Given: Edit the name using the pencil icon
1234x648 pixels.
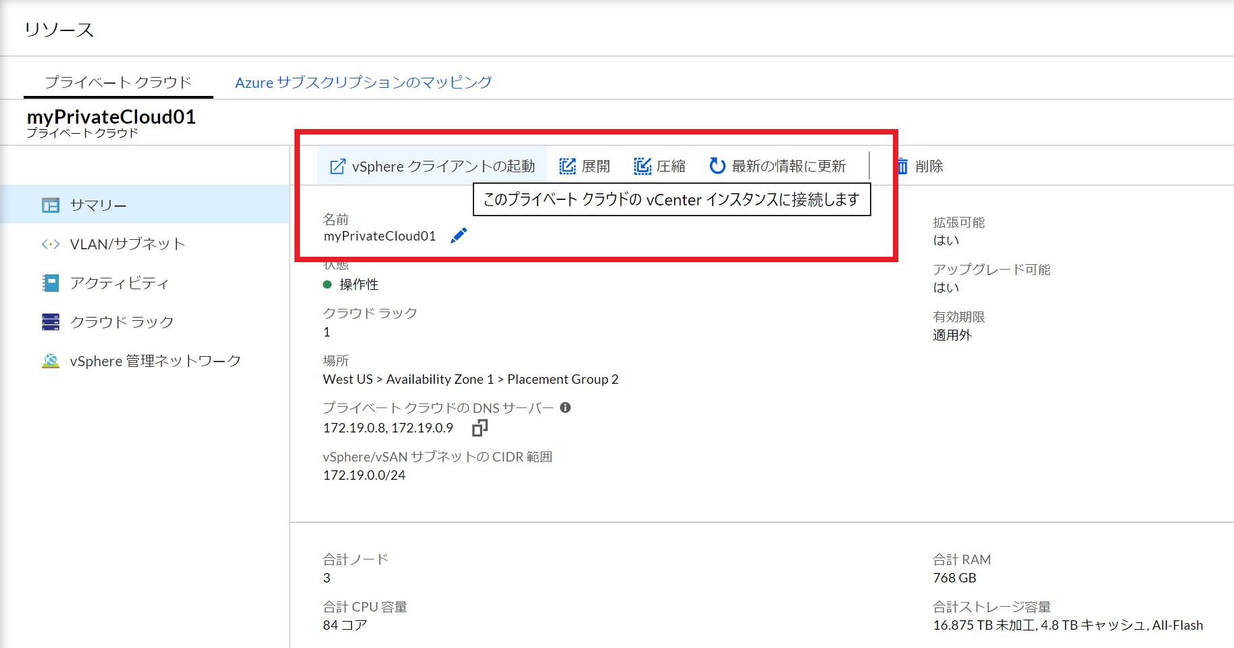Looking at the screenshot, I should [x=459, y=235].
